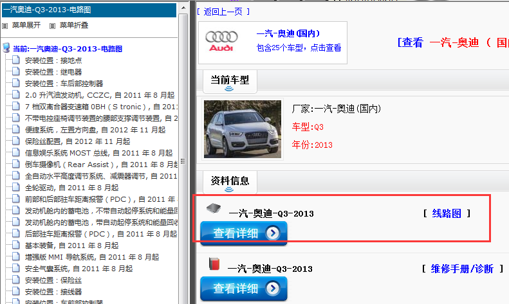Open 倒车摄像机 (Rear Assist) tree item
Image resolution: width=509 pixels, height=304 pixels.
click(101, 165)
